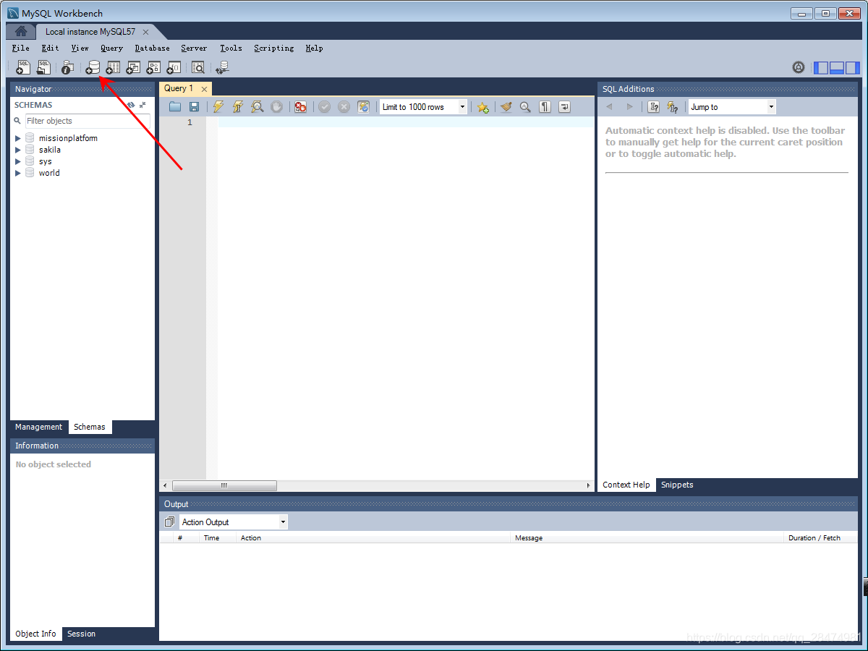The height and width of the screenshot is (651, 868).
Task: Toggle bottom output panel visibility
Action: point(837,67)
